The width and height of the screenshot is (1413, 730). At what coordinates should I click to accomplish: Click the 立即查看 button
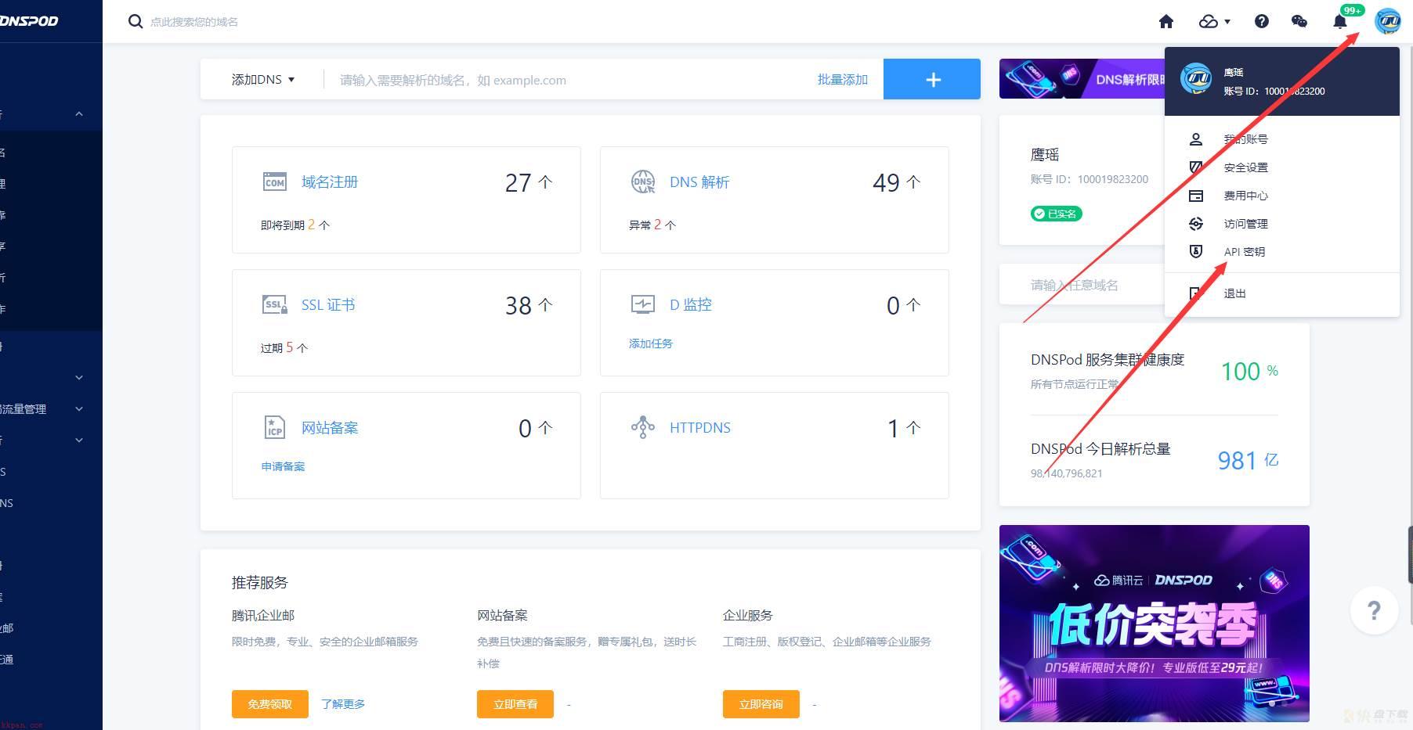515,704
